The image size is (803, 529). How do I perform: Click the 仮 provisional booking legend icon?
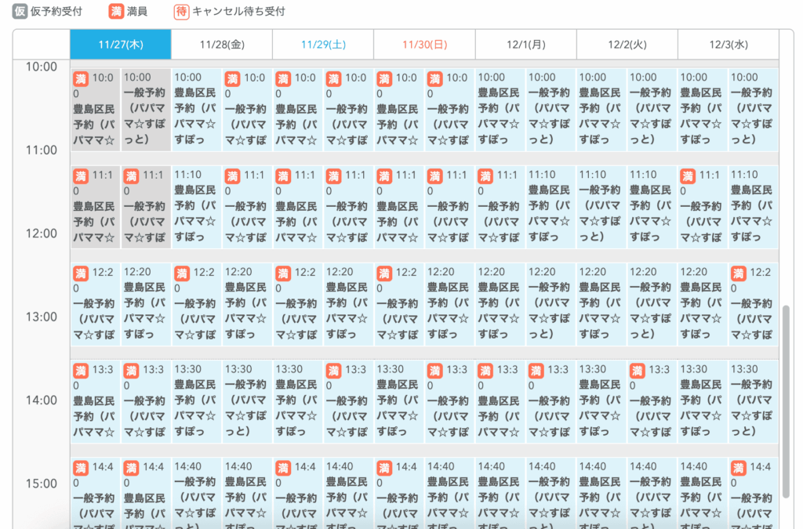pyautogui.click(x=20, y=12)
